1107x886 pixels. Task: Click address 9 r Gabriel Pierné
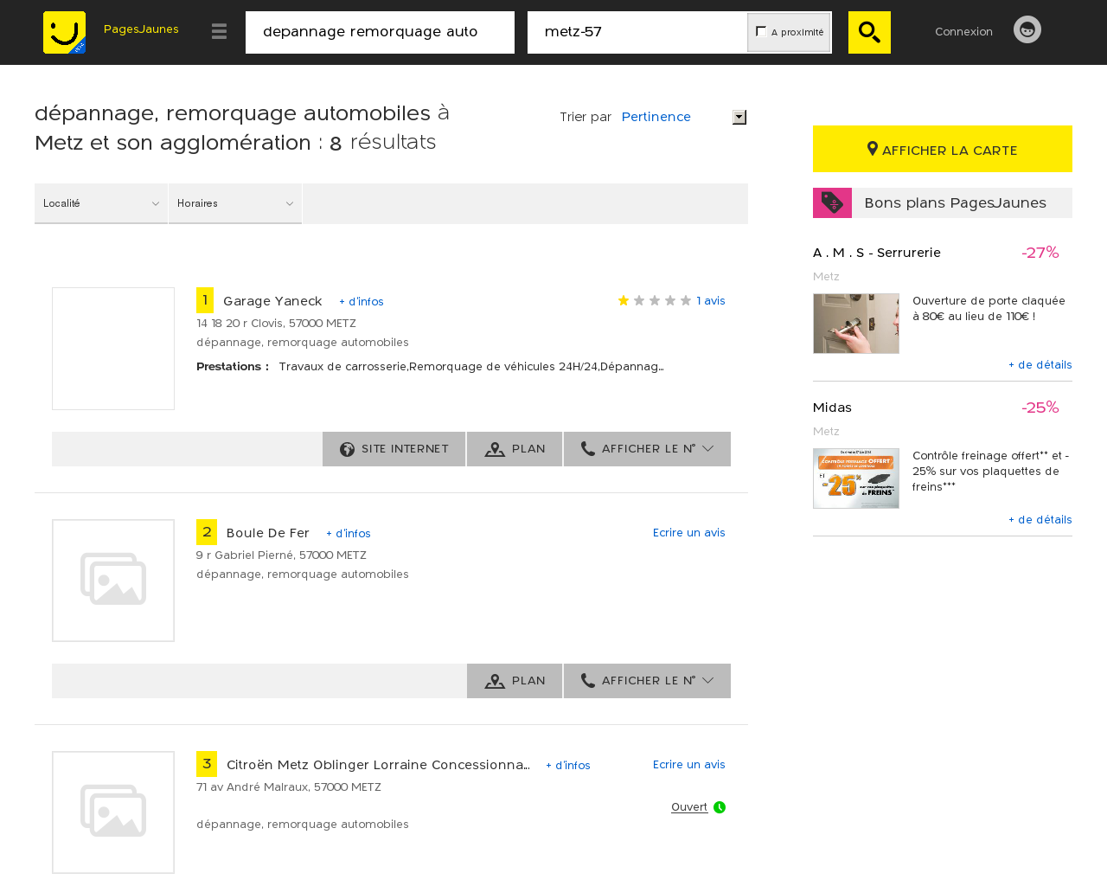(281, 555)
